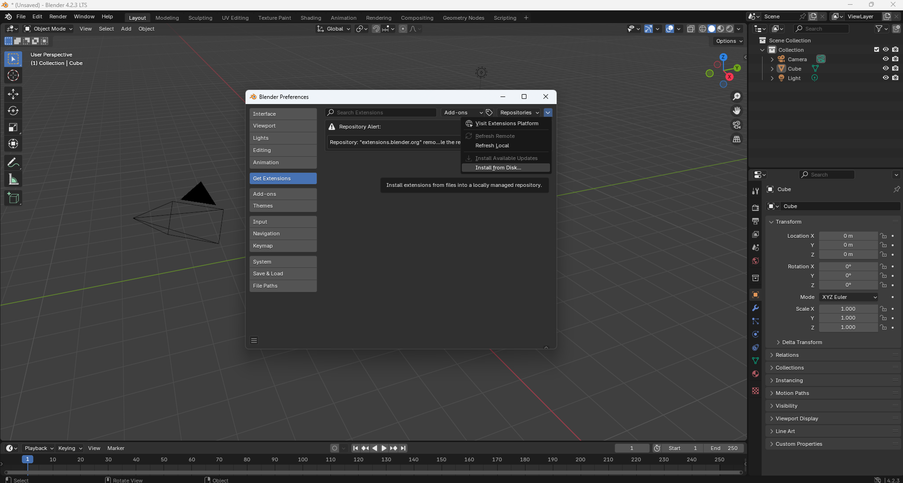This screenshot has width=903, height=483.
Task: Uncheck Collection exclude checkbox
Action: pyautogui.click(x=877, y=49)
